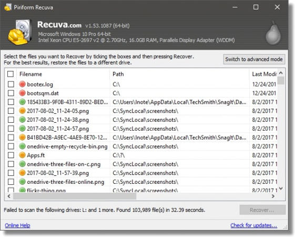Click Switch to advanced mode button
This screenshot has width=295, height=237.
click(254, 60)
